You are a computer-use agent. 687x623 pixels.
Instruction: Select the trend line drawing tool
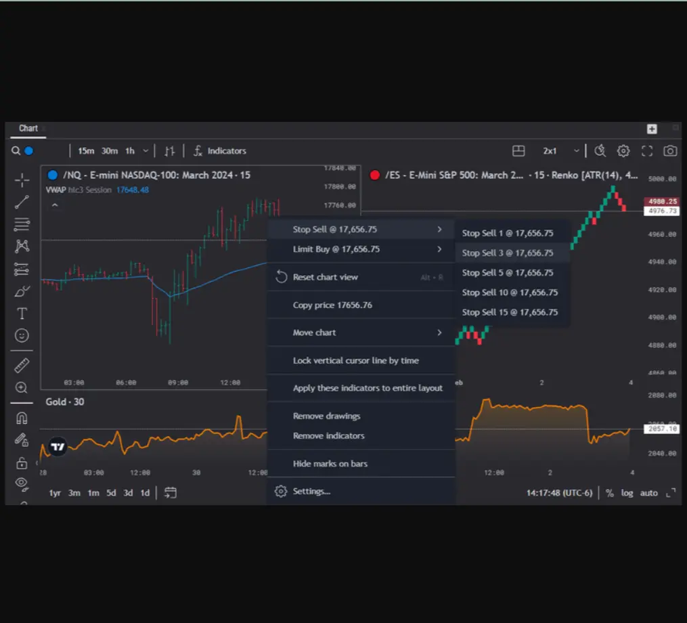(x=22, y=201)
